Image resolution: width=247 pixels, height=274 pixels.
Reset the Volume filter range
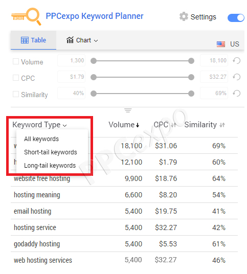tap(236, 61)
